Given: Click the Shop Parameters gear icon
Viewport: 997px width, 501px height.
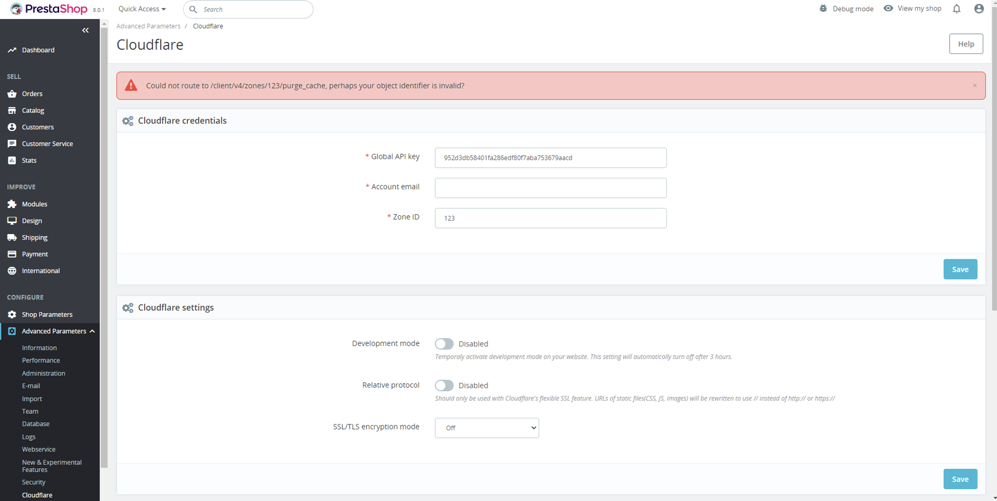Looking at the screenshot, I should tap(12, 314).
